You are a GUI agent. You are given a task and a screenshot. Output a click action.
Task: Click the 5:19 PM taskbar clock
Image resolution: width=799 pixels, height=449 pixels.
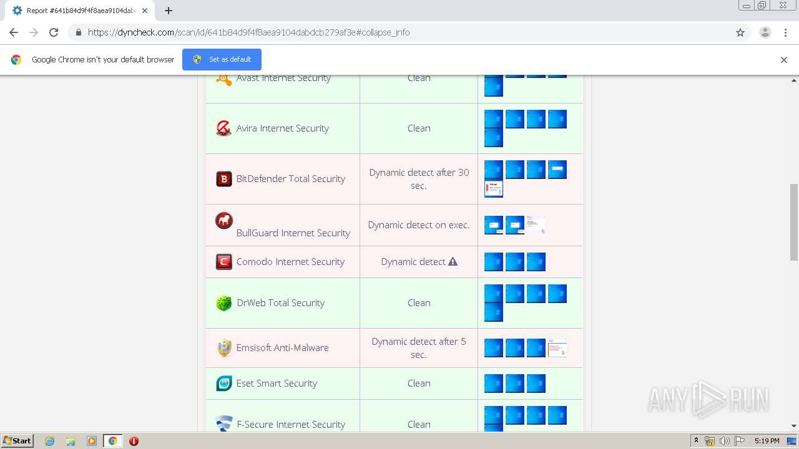[x=767, y=441]
